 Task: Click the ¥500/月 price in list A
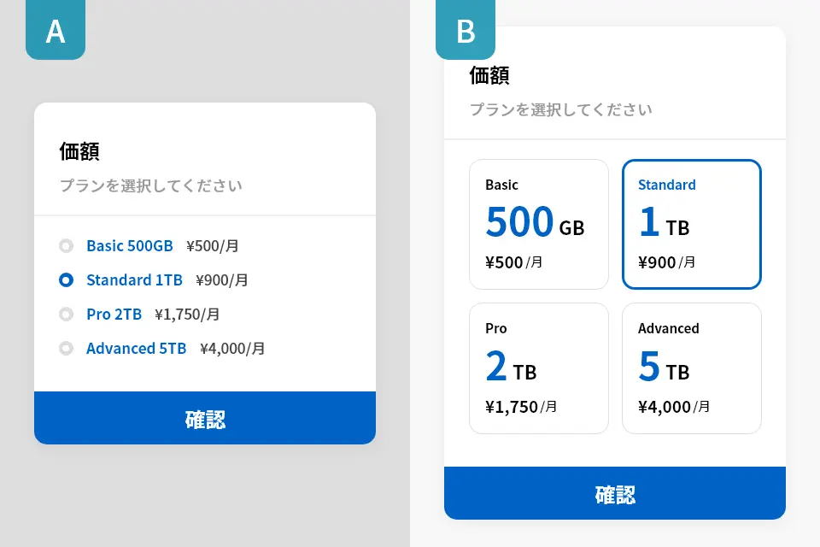click(x=212, y=246)
